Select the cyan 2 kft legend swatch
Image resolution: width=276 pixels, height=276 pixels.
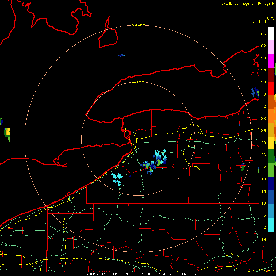[x=271, y=225]
